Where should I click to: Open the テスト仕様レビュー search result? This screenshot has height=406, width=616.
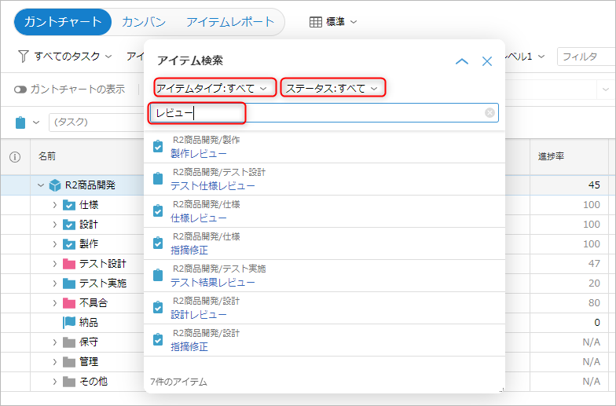point(212,186)
